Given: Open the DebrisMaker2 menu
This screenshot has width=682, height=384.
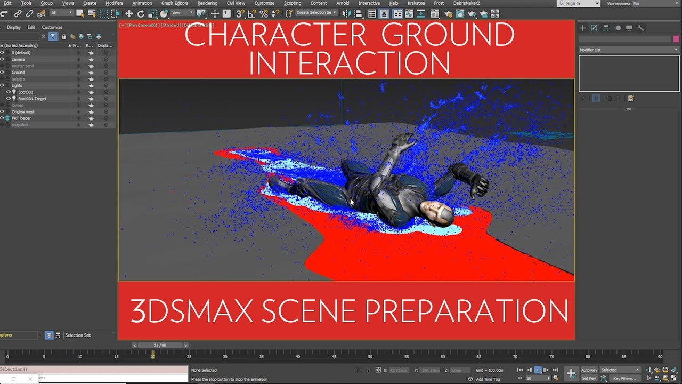Looking at the screenshot, I should click(466, 3).
